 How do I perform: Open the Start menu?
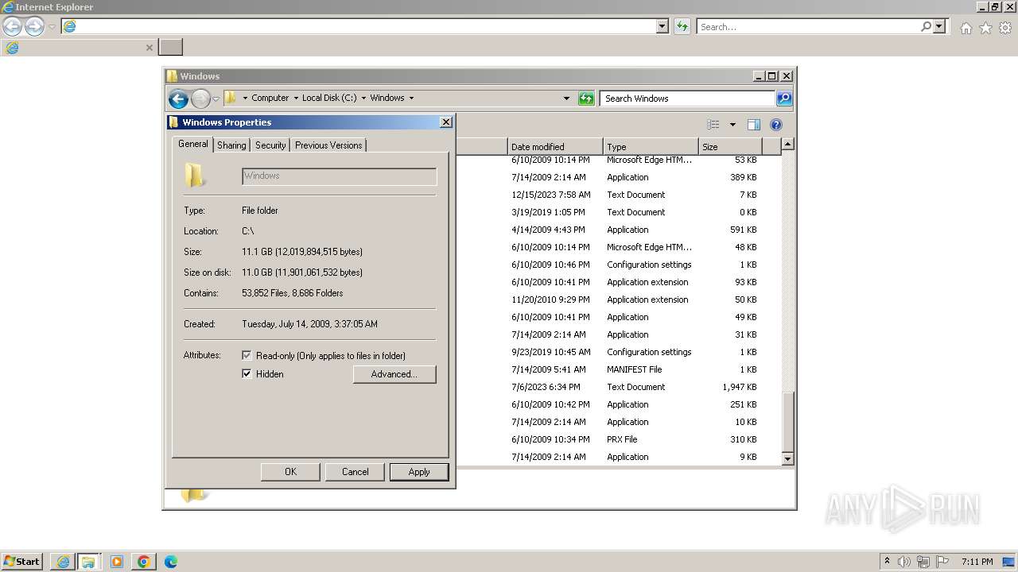tap(21, 561)
